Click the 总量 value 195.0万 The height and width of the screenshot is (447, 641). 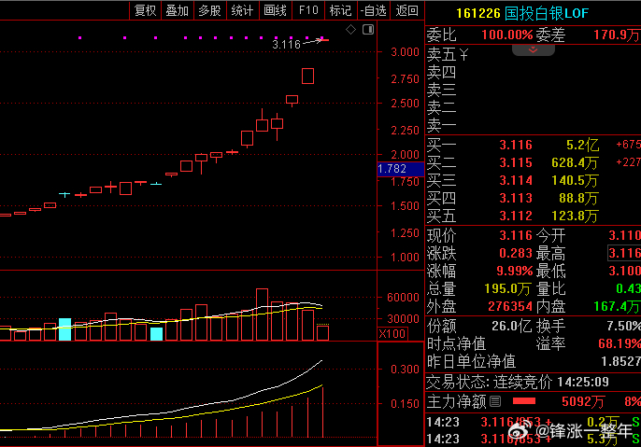(507, 289)
